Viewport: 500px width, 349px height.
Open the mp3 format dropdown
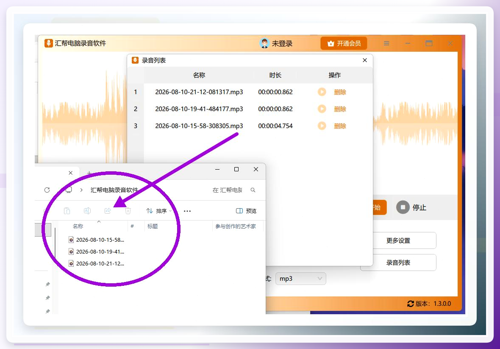(x=301, y=279)
